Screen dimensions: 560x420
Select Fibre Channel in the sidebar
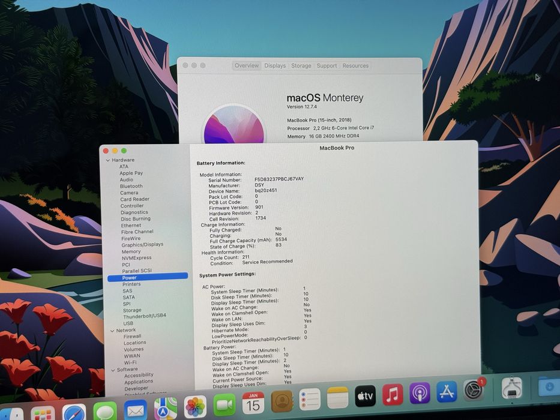point(137,232)
